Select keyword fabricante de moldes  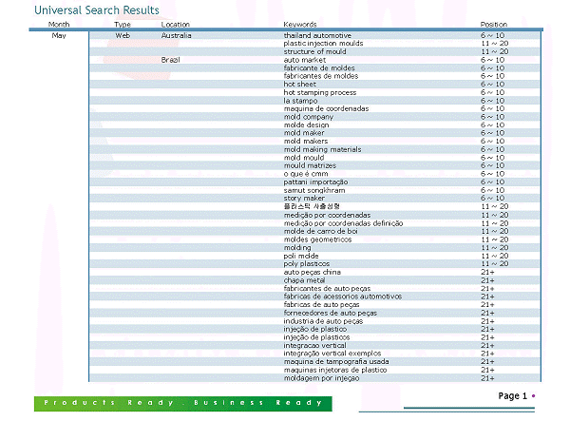(319, 68)
